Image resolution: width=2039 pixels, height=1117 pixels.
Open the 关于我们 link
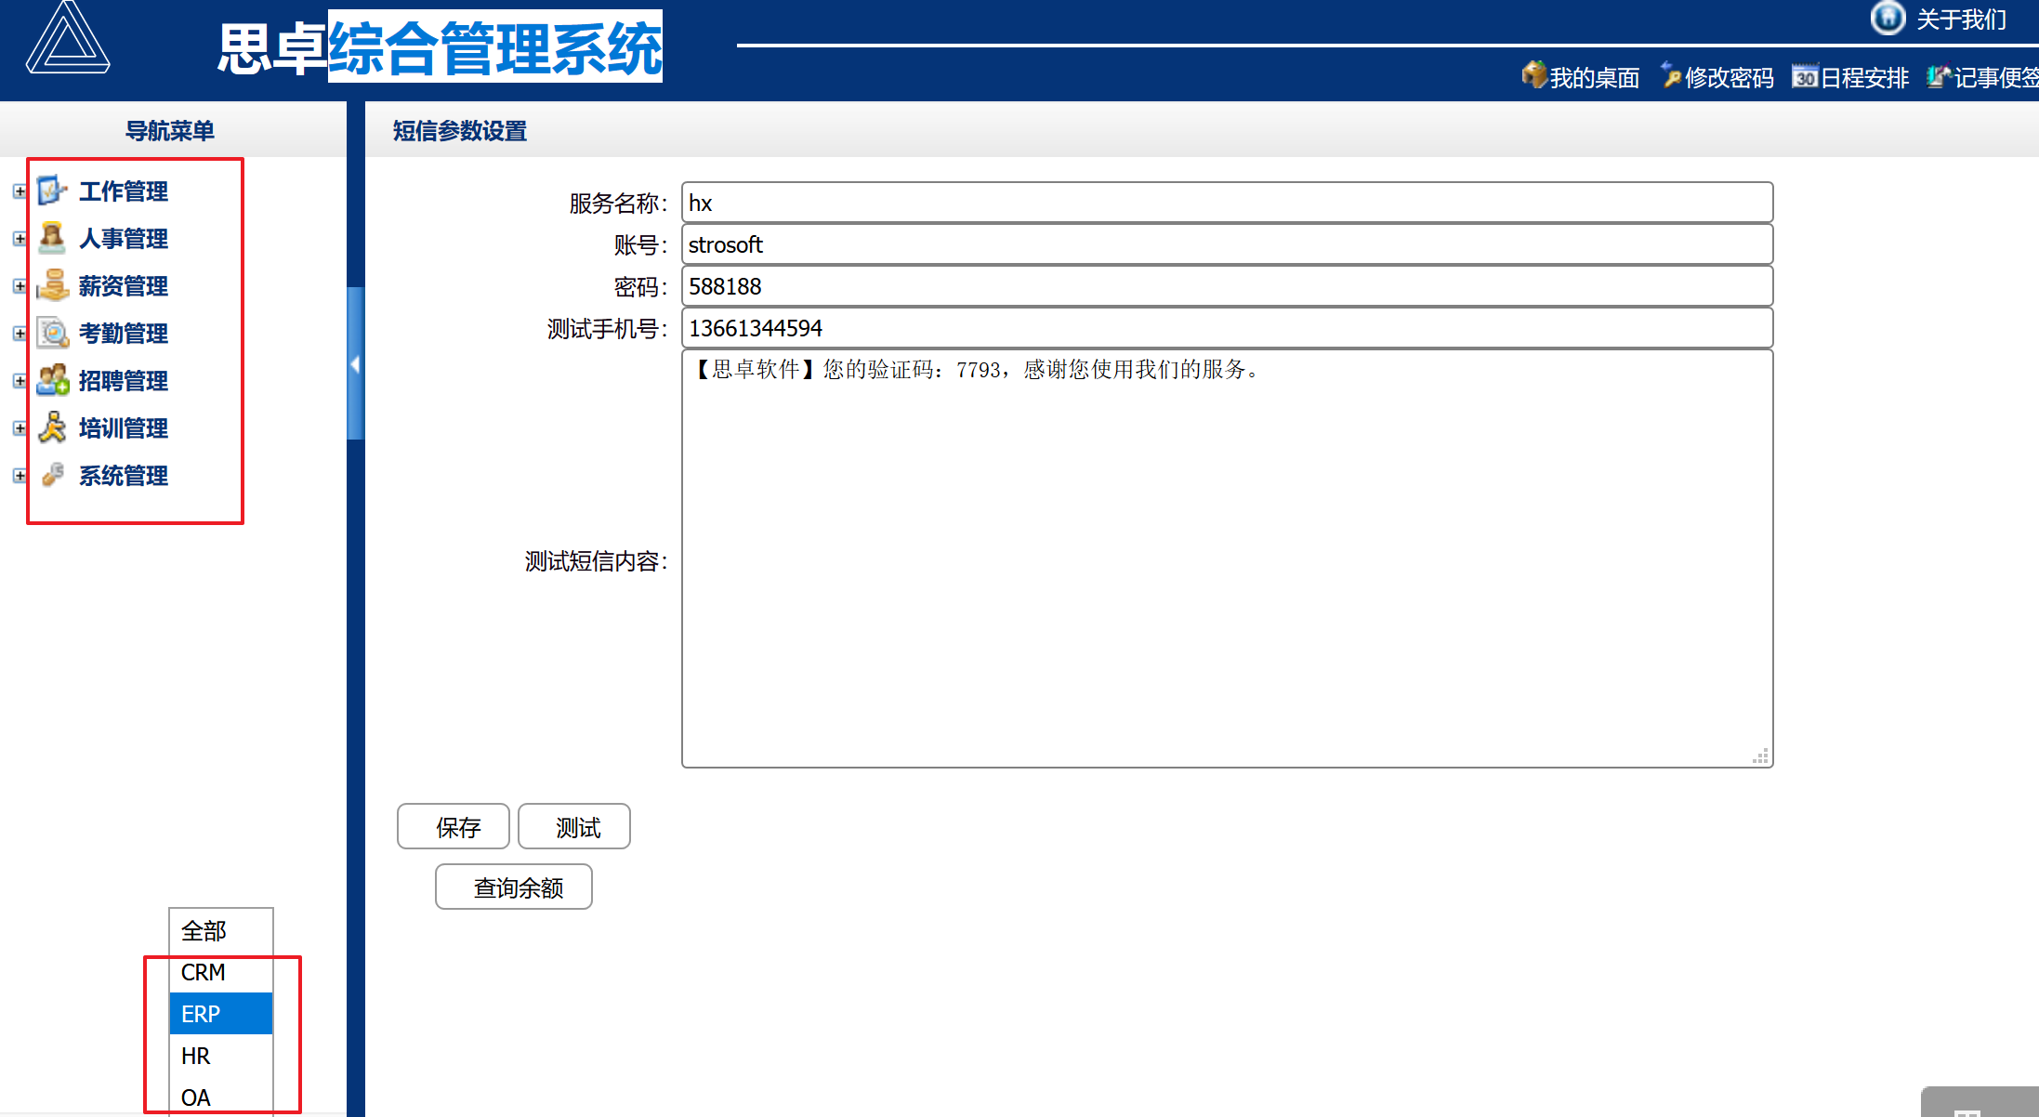[1962, 20]
